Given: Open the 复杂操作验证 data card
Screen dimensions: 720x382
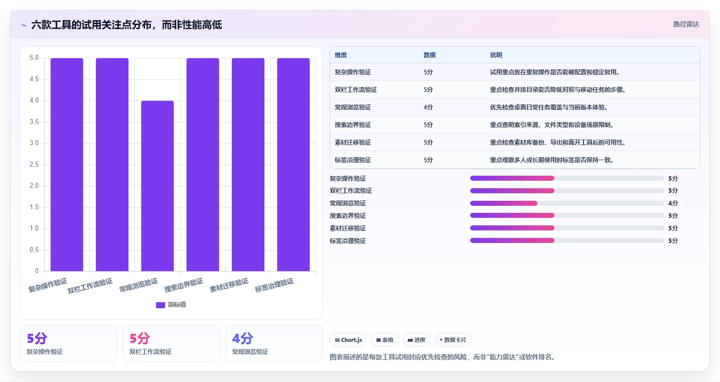Looking at the screenshot, I should pos(68,343).
